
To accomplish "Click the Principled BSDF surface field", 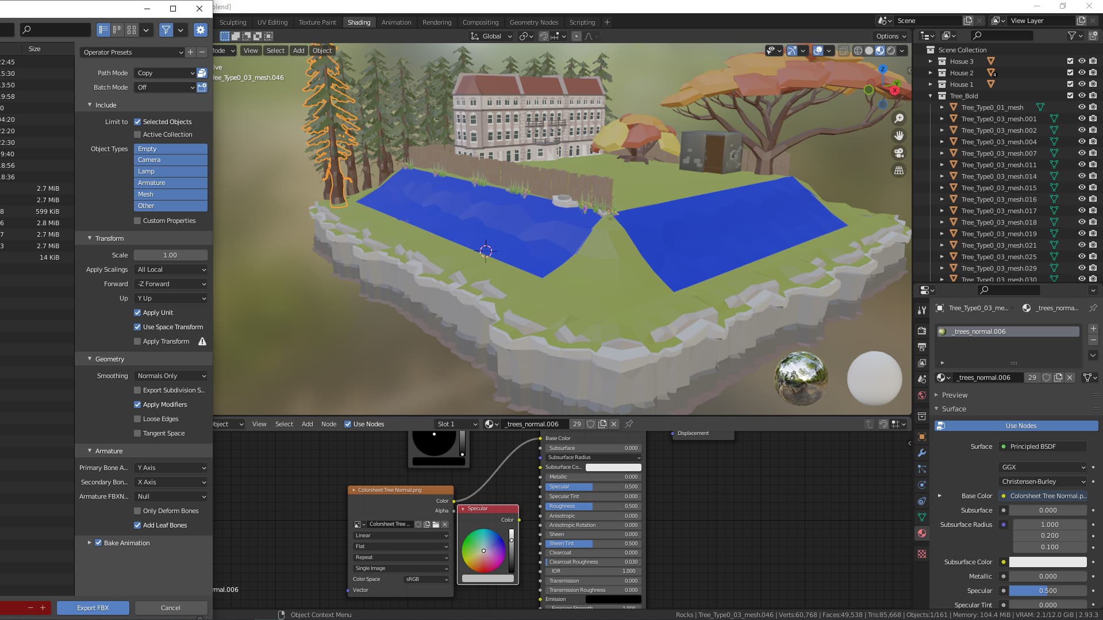I will click(x=1043, y=446).
